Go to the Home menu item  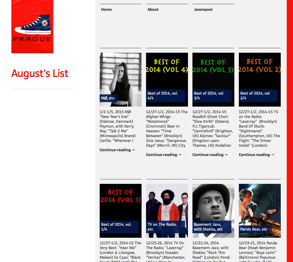[x=106, y=10]
